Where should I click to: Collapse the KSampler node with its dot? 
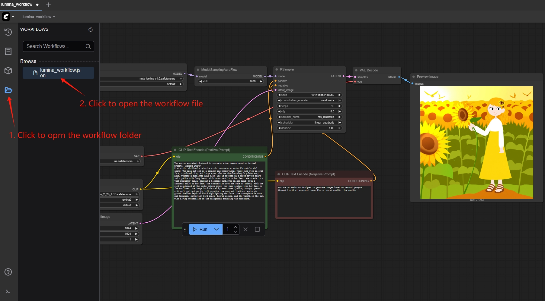277,70
